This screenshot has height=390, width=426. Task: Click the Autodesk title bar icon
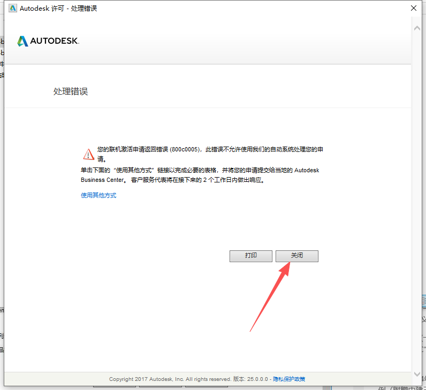click(x=13, y=8)
